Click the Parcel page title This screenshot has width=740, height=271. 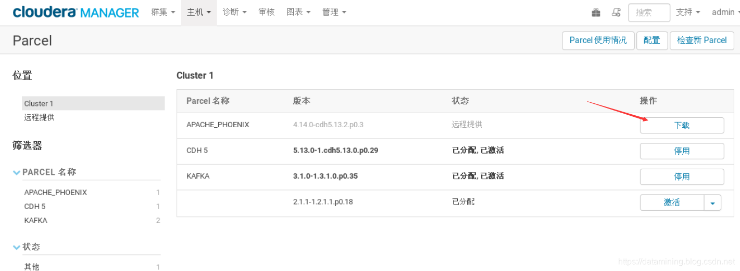click(x=32, y=40)
